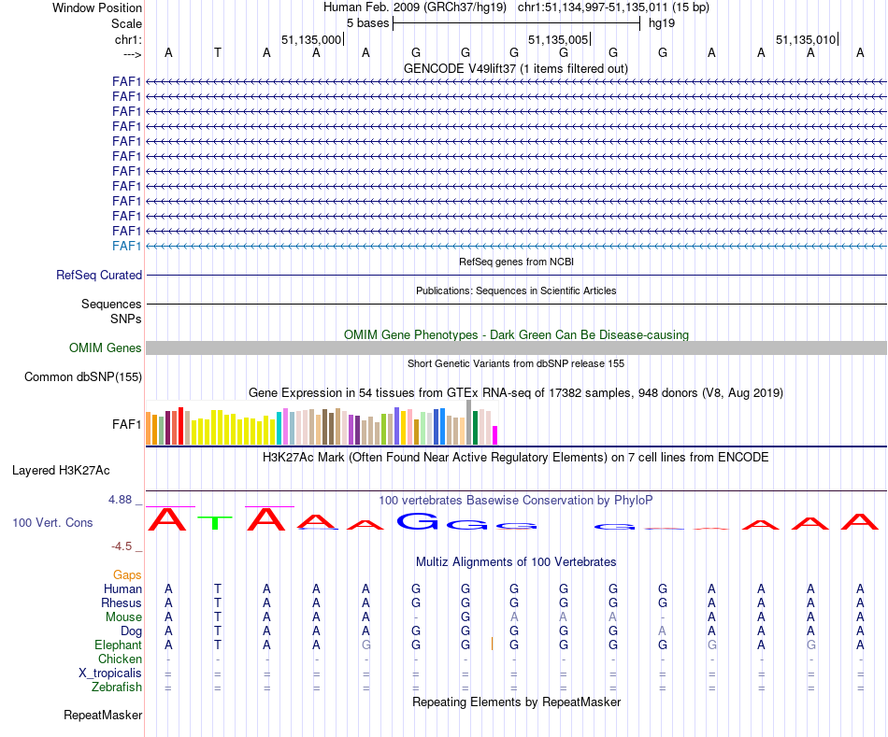Click the Dog species row label
Viewport: 888px width, 737px height.
click(x=131, y=631)
